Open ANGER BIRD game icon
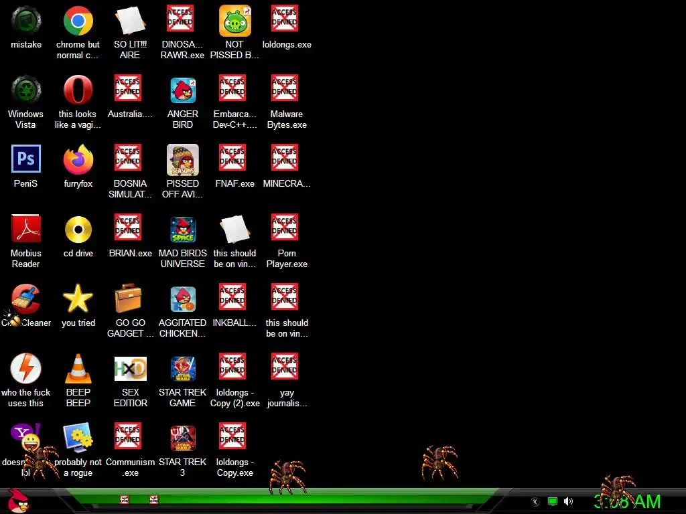The width and height of the screenshot is (686, 514). click(183, 90)
